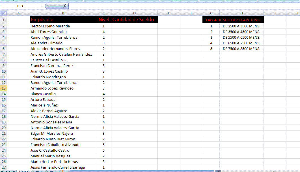Click the Select All corner button
Image resolution: width=300 pixels, height=172 pixels.
point(3,13)
